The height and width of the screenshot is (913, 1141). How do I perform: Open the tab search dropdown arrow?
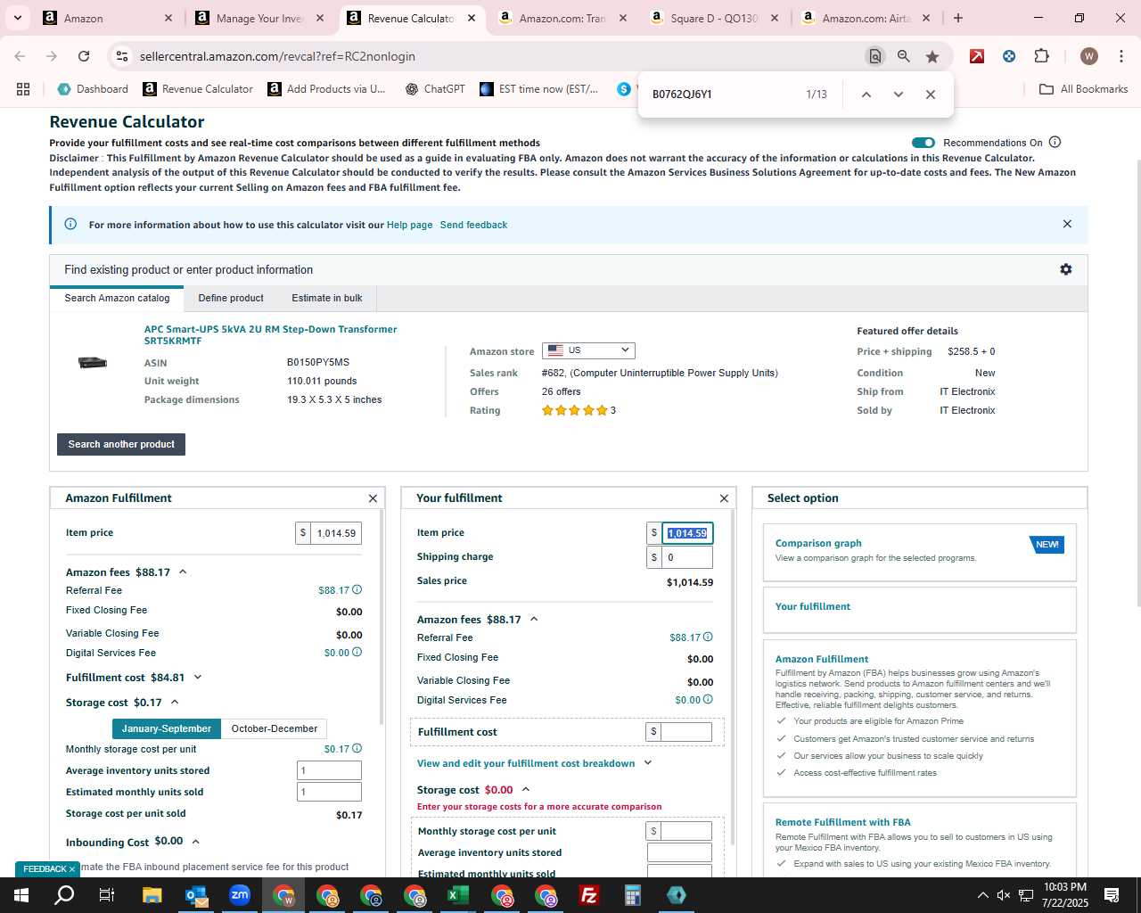click(x=17, y=18)
